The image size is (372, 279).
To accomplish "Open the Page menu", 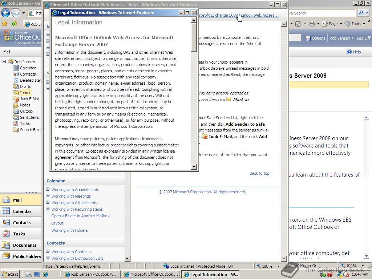I will point(332,24).
